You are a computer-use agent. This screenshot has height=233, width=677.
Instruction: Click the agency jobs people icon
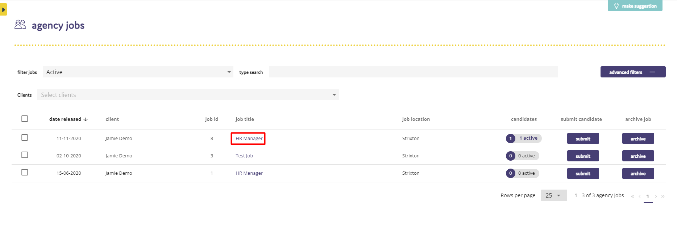click(x=20, y=25)
